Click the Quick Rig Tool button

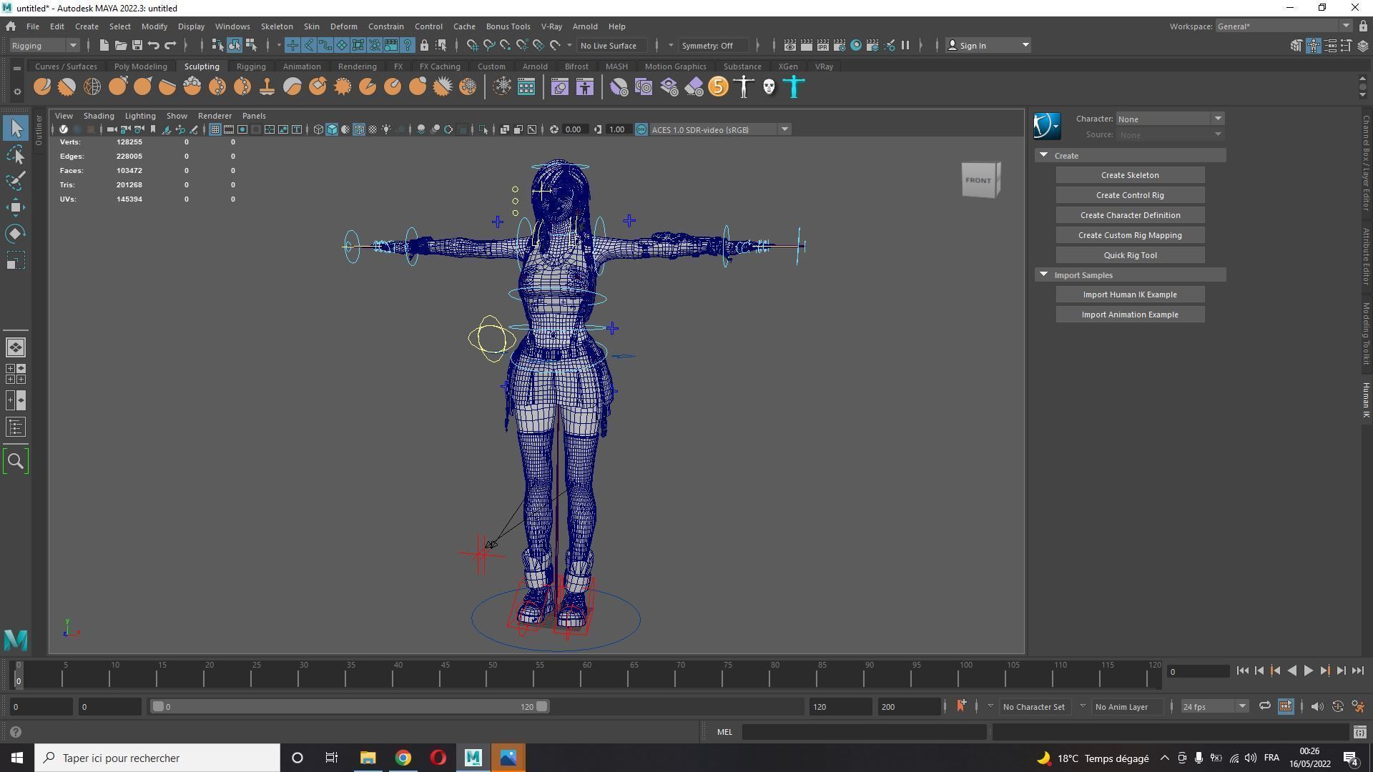pyautogui.click(x=1130, y=255)
